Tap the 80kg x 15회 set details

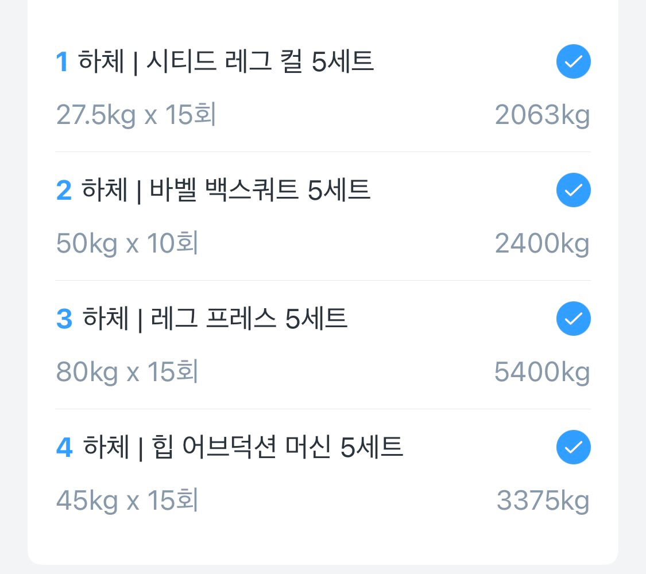127,373
